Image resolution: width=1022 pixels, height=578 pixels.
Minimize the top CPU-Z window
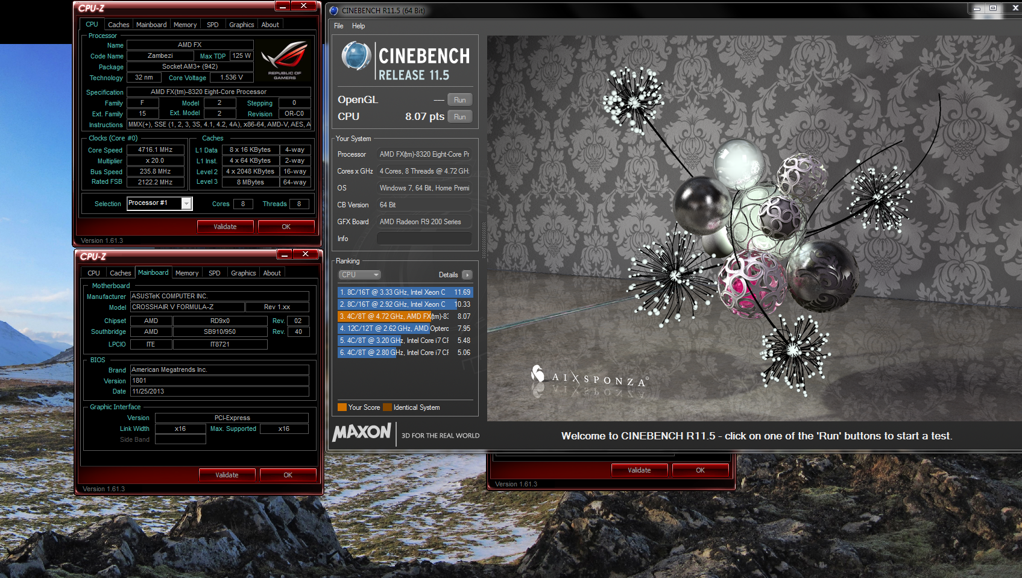282,6
